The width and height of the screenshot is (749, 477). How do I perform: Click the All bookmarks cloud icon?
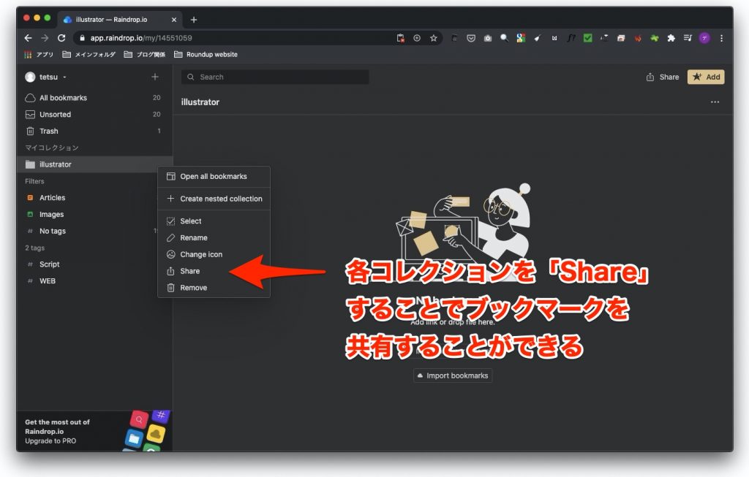(x=30, y=98)
